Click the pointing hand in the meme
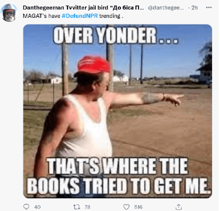220x211 pixels. pos(174,100)
